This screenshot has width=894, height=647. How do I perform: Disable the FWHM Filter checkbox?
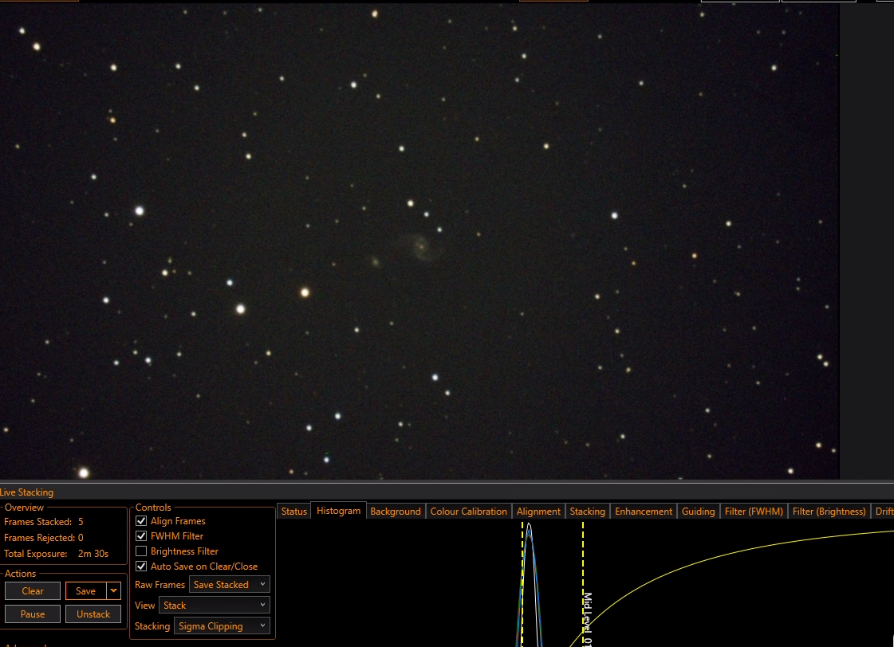point(141,536)
